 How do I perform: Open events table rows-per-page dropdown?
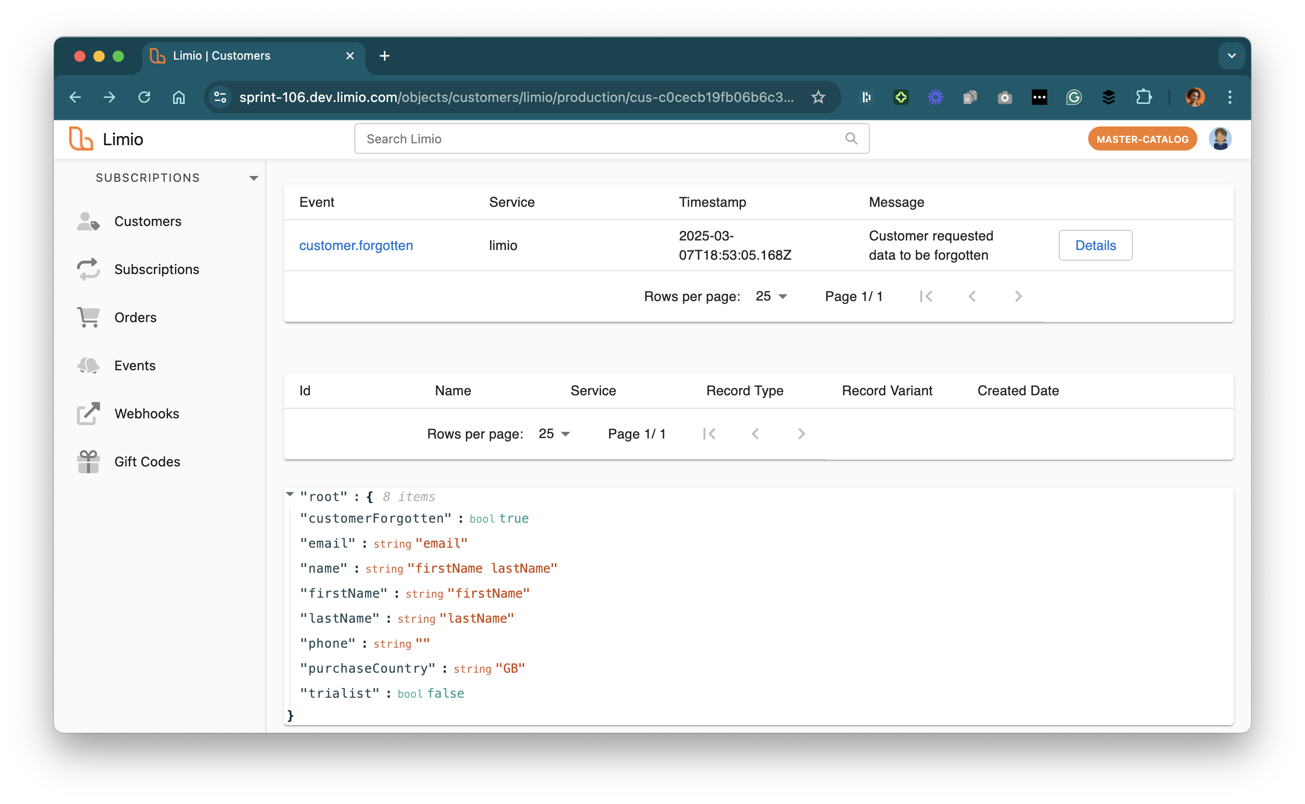[771, 296]
